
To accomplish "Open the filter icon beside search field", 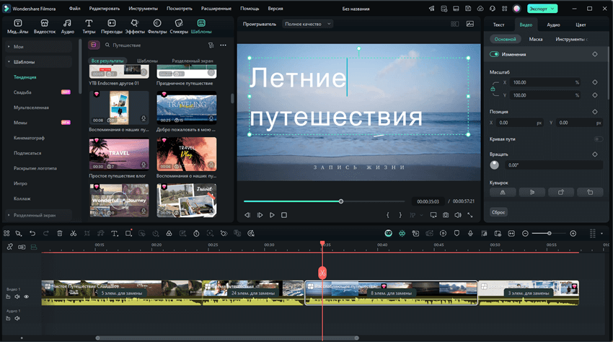I will [x=211, y=45].
